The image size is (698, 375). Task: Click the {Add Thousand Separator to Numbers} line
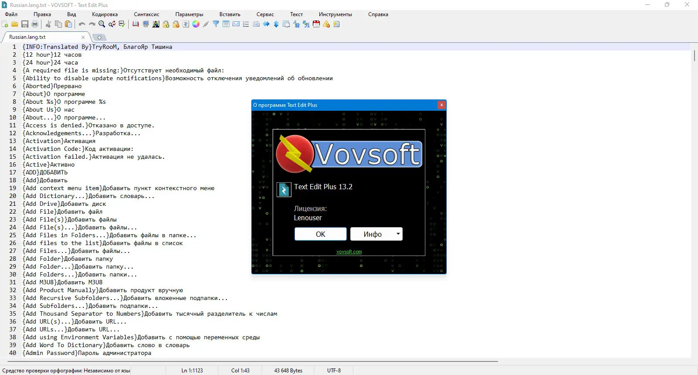click(x=150, y=314)
